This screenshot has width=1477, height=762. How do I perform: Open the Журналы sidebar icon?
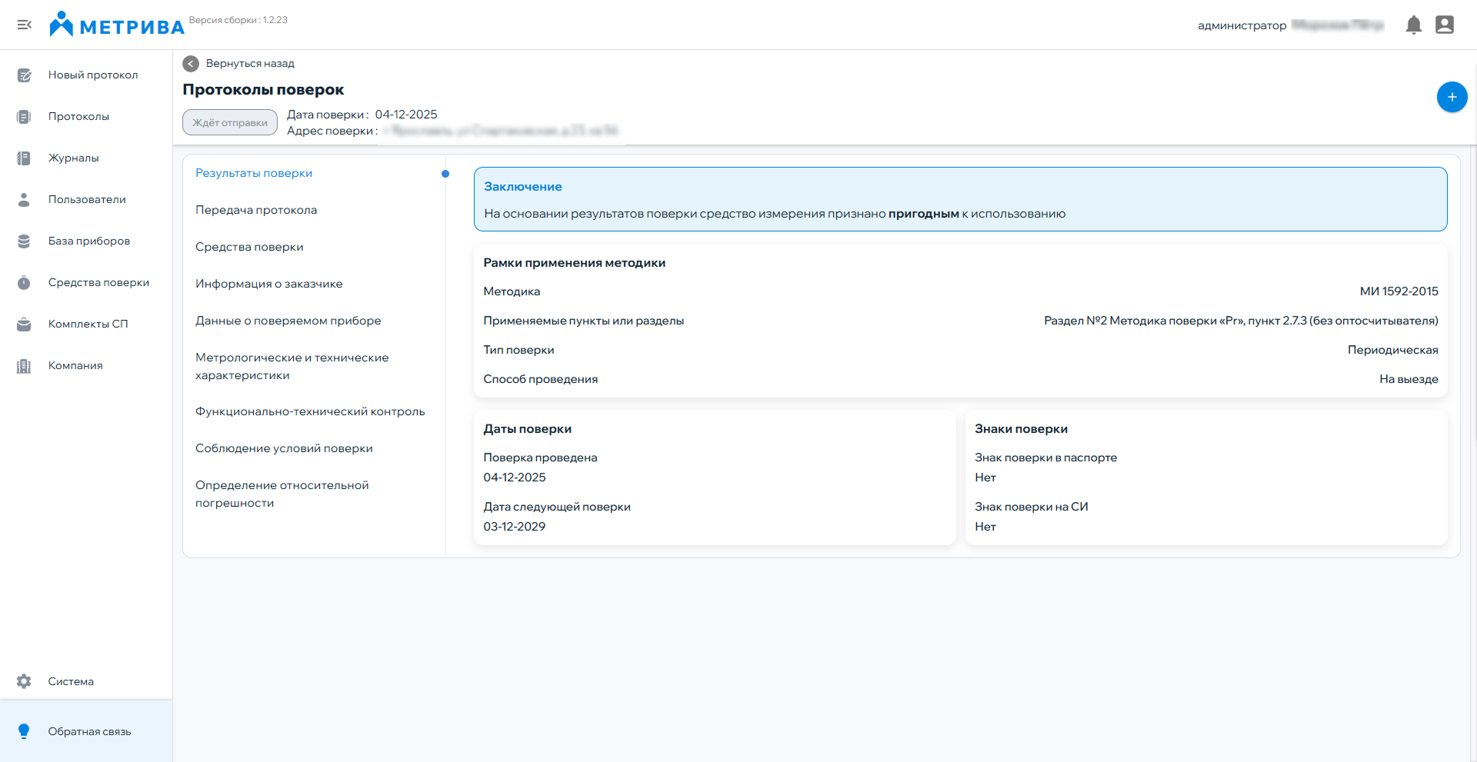[25, 158]
